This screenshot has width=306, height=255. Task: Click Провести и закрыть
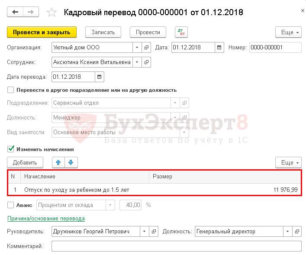[42, 32]
